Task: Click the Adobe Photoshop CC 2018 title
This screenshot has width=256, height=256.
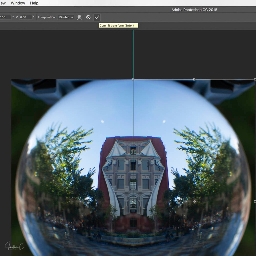Action: 194,10
